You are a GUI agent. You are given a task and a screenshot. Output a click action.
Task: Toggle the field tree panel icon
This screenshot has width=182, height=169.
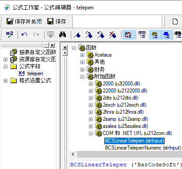(142, 35)
